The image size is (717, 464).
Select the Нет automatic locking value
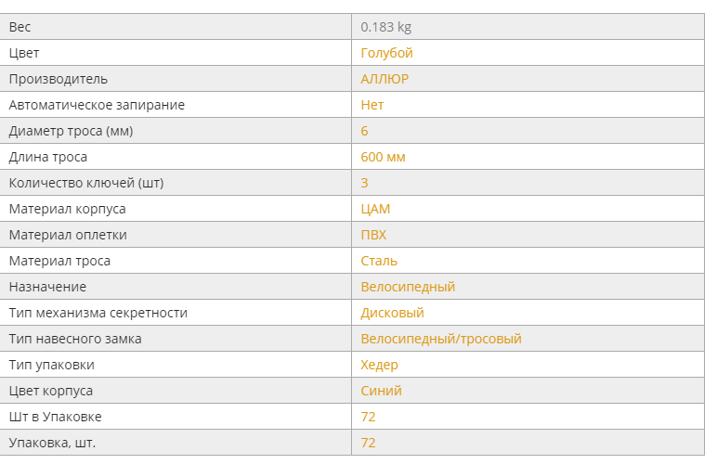372,105
